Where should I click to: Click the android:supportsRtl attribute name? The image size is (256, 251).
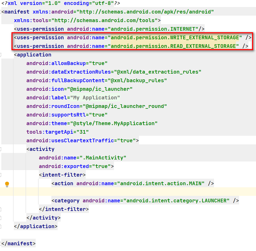coord(56,115)
